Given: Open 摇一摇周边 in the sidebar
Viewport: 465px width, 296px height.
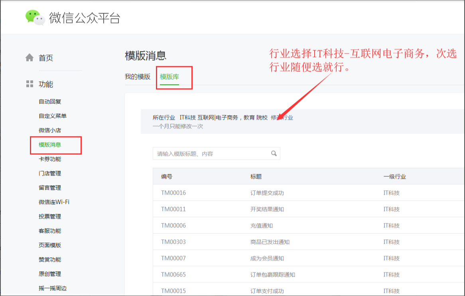Looking at the screenshot, I should tap(53, 288).
